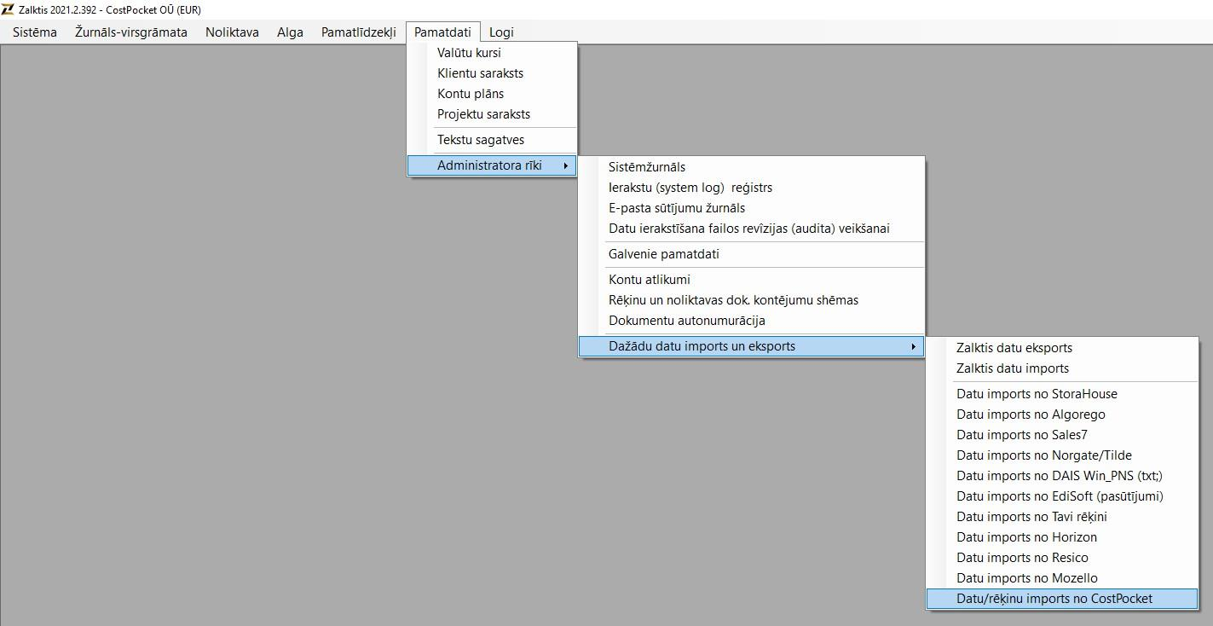Open the Sistēma menu
Screen dimensions: 1213x626
[35, 32]
